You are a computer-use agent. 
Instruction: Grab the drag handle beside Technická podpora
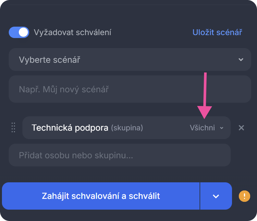[13, 127]
